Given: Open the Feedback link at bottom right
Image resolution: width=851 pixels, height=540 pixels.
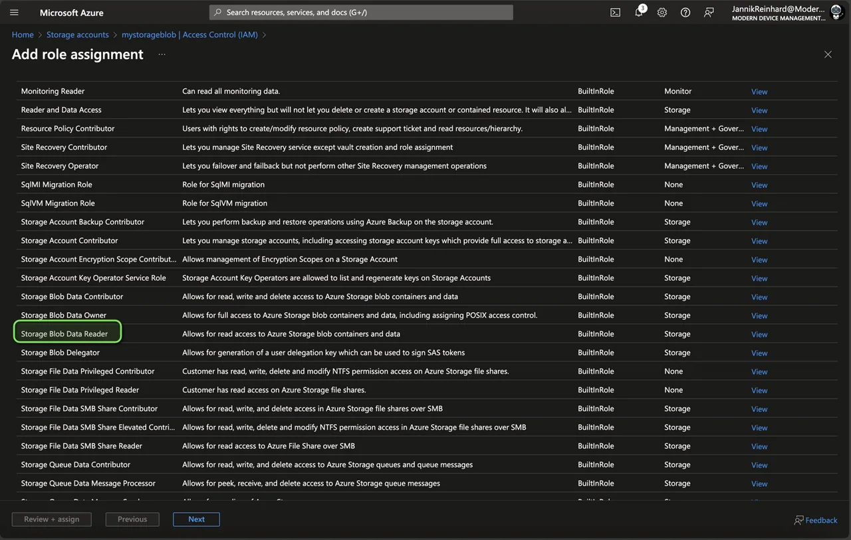Looking at the screenshot, I should [816, 520].
